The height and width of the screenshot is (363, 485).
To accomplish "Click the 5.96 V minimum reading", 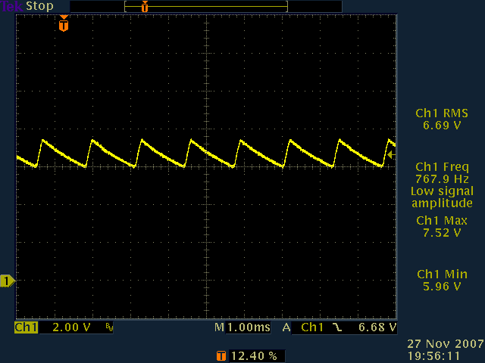I will coord(442,287).
